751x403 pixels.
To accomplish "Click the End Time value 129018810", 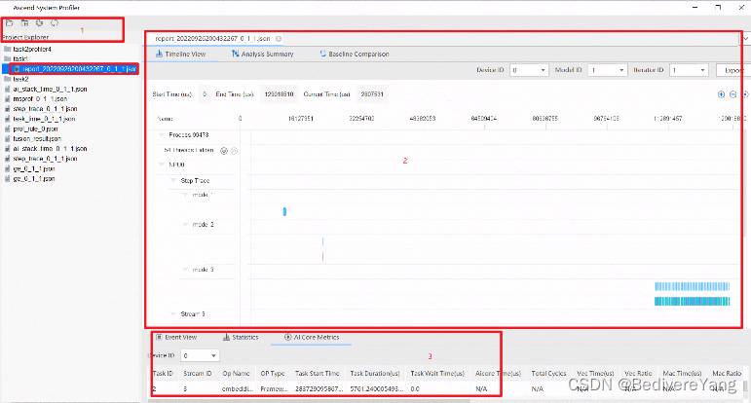I will pyautogui.click(x=279, y=94).
